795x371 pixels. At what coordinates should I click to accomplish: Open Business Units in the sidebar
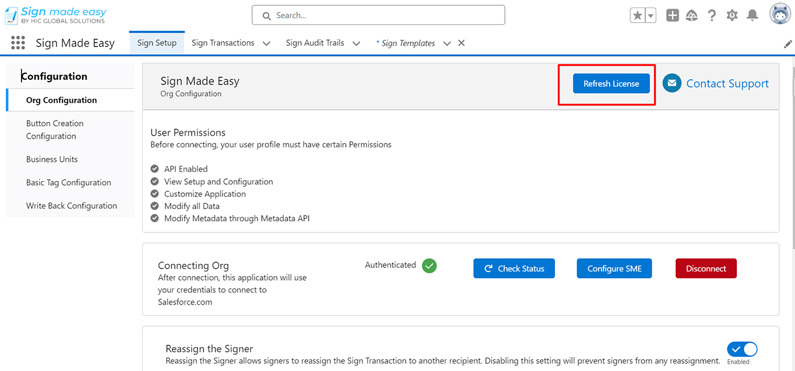tap(70, 159)
